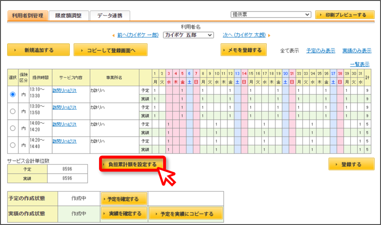Switch to the 限度額調整 tab
Viewport: 381px width, 225px height.
68,16
